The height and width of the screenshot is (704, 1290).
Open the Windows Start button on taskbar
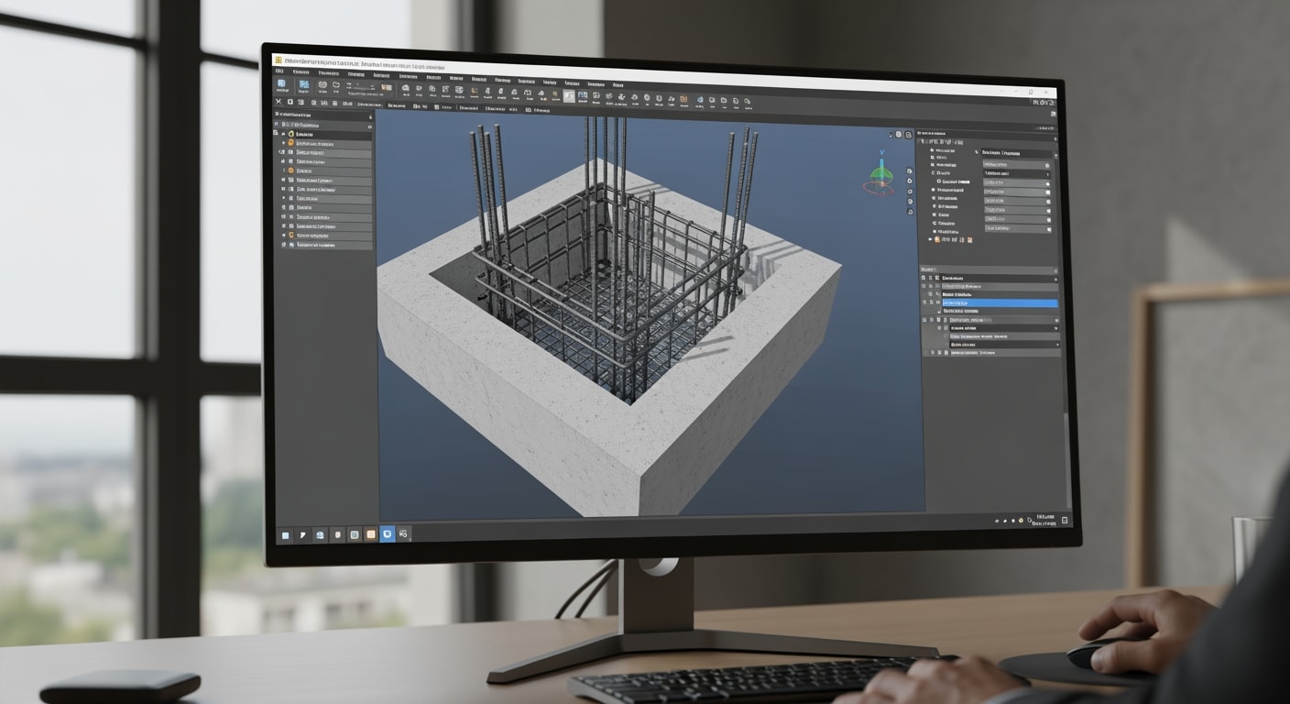[286, 533]
